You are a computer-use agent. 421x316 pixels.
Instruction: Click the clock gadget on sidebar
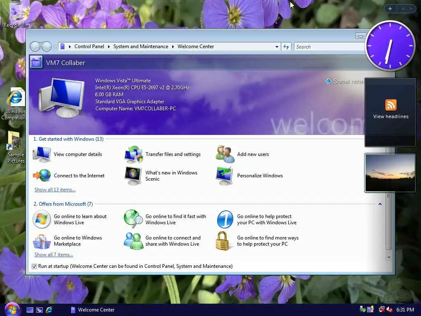pos(390,46)
